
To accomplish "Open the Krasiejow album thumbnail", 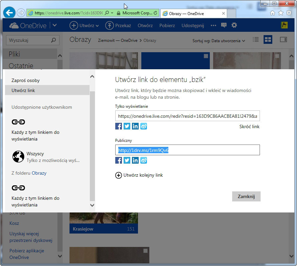I will click(104, 223).
